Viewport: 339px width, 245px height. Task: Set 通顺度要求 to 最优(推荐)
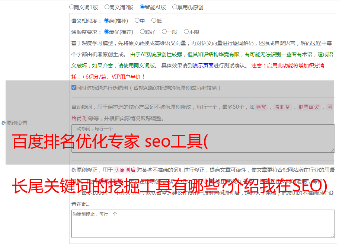coord(106,32)
